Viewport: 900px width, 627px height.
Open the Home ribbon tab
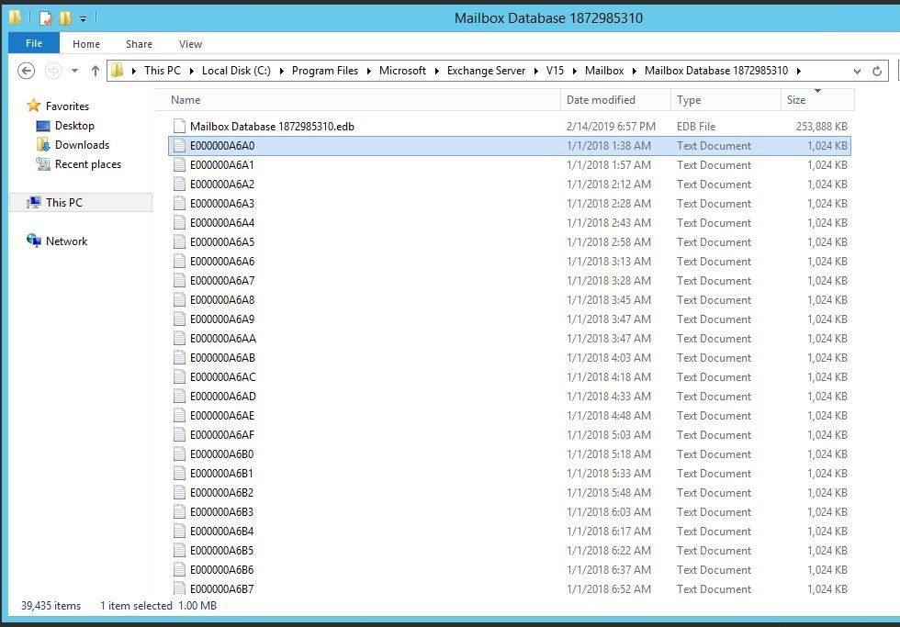click(x=86, y=44)
